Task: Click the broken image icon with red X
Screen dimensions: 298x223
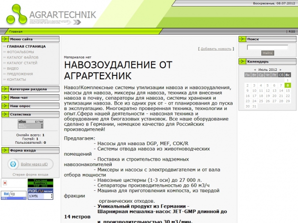Action: pos(5,183)
